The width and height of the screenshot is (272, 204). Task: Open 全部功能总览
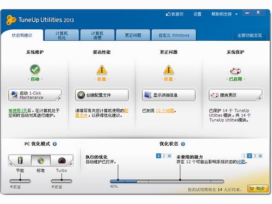(250, 35)
